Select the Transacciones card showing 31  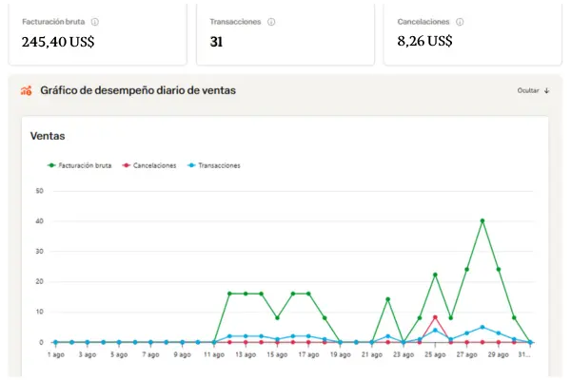pyautogui.click(x=285, y=31)
